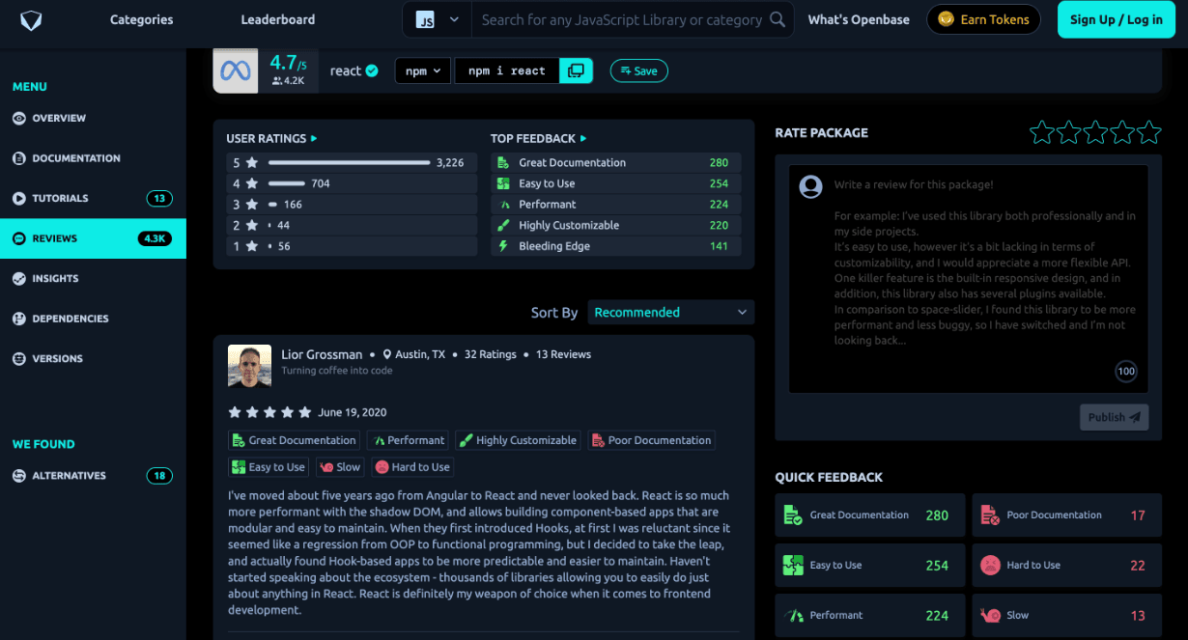The image size is (1188, 640).
Task: Click the Easy to Use icon in Quick Feedback
Action: pos(793,566)
